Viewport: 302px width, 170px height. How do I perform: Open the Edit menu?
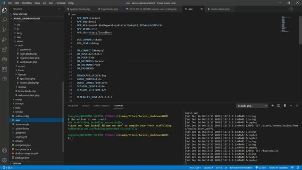(17, 3)
